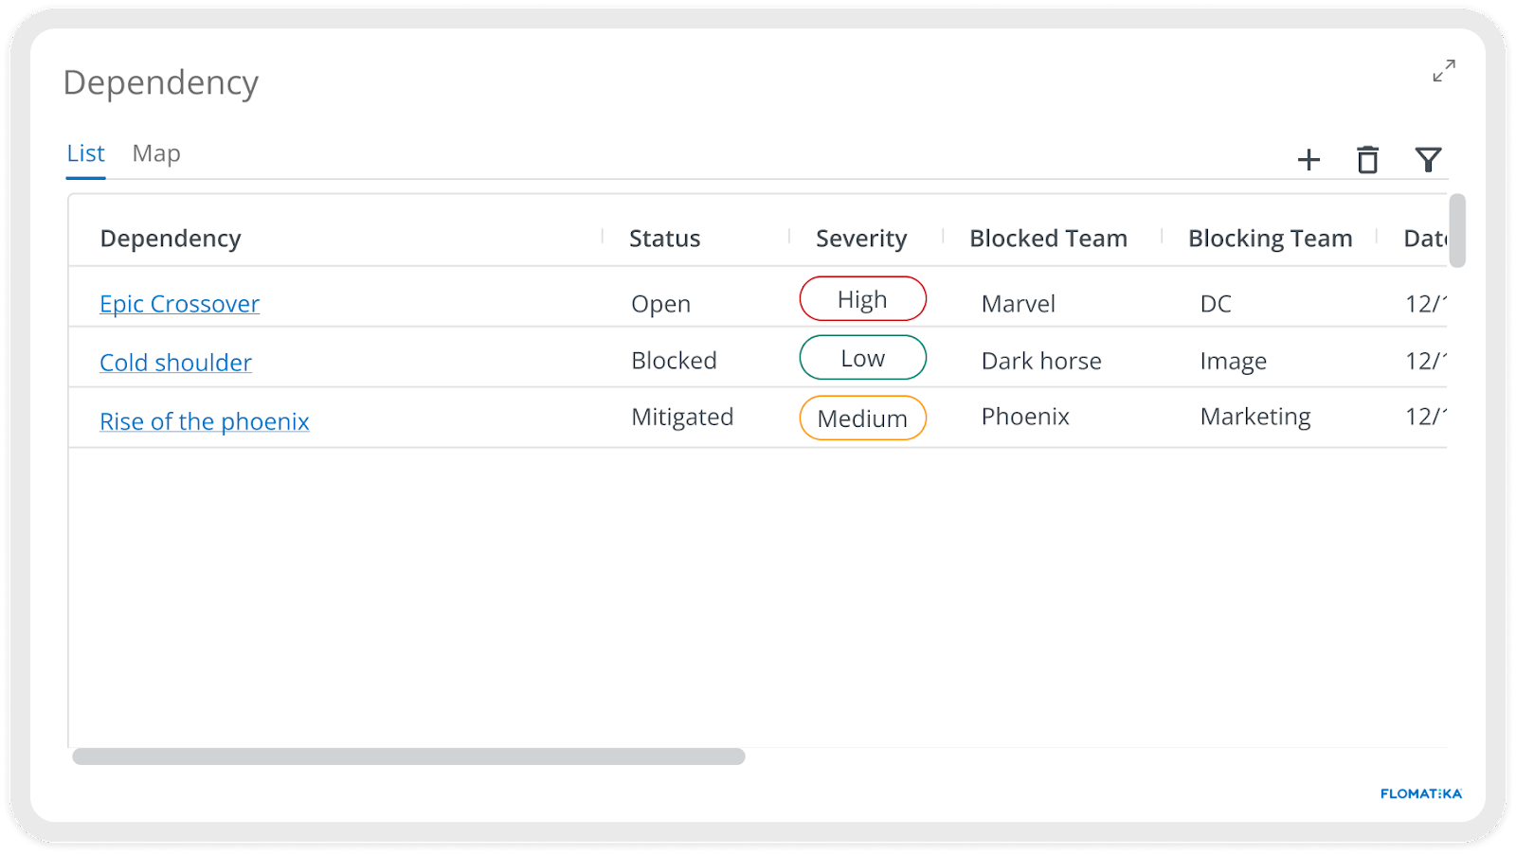
Task: Sort by the Status column header
Action: 664,239
